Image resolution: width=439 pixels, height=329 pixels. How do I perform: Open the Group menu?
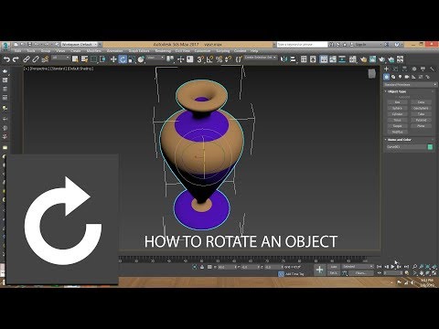coord(46,51)
